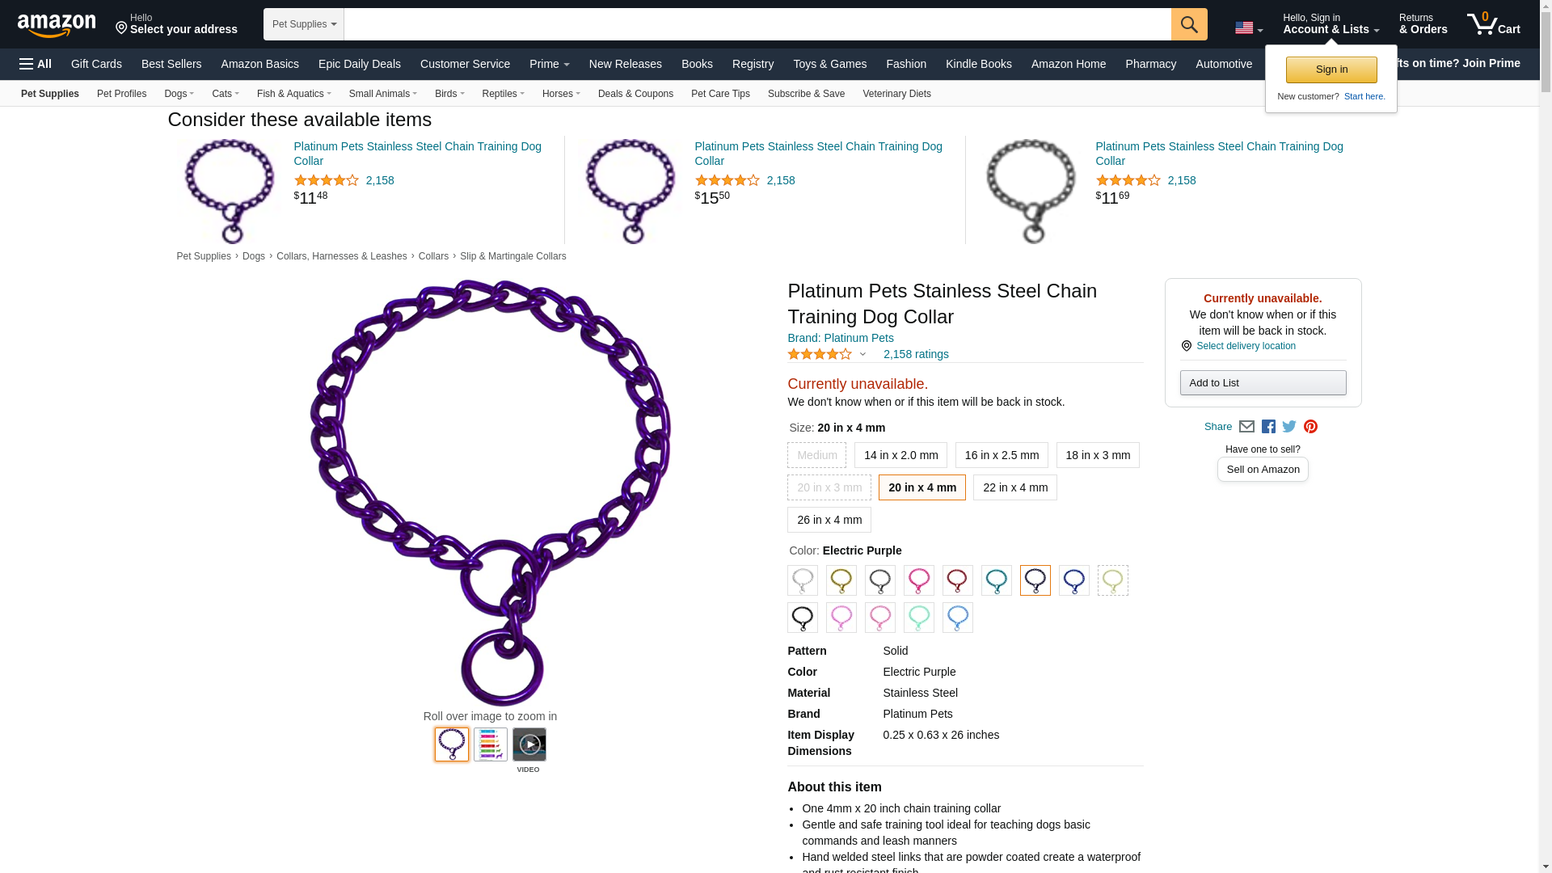Select the gold color collar swatch
Viewport: 1552px width, 873px height.
point(841,580)
